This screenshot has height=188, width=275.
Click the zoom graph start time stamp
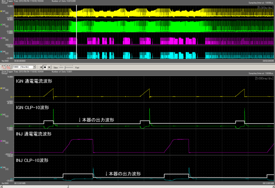click(20, 183)
